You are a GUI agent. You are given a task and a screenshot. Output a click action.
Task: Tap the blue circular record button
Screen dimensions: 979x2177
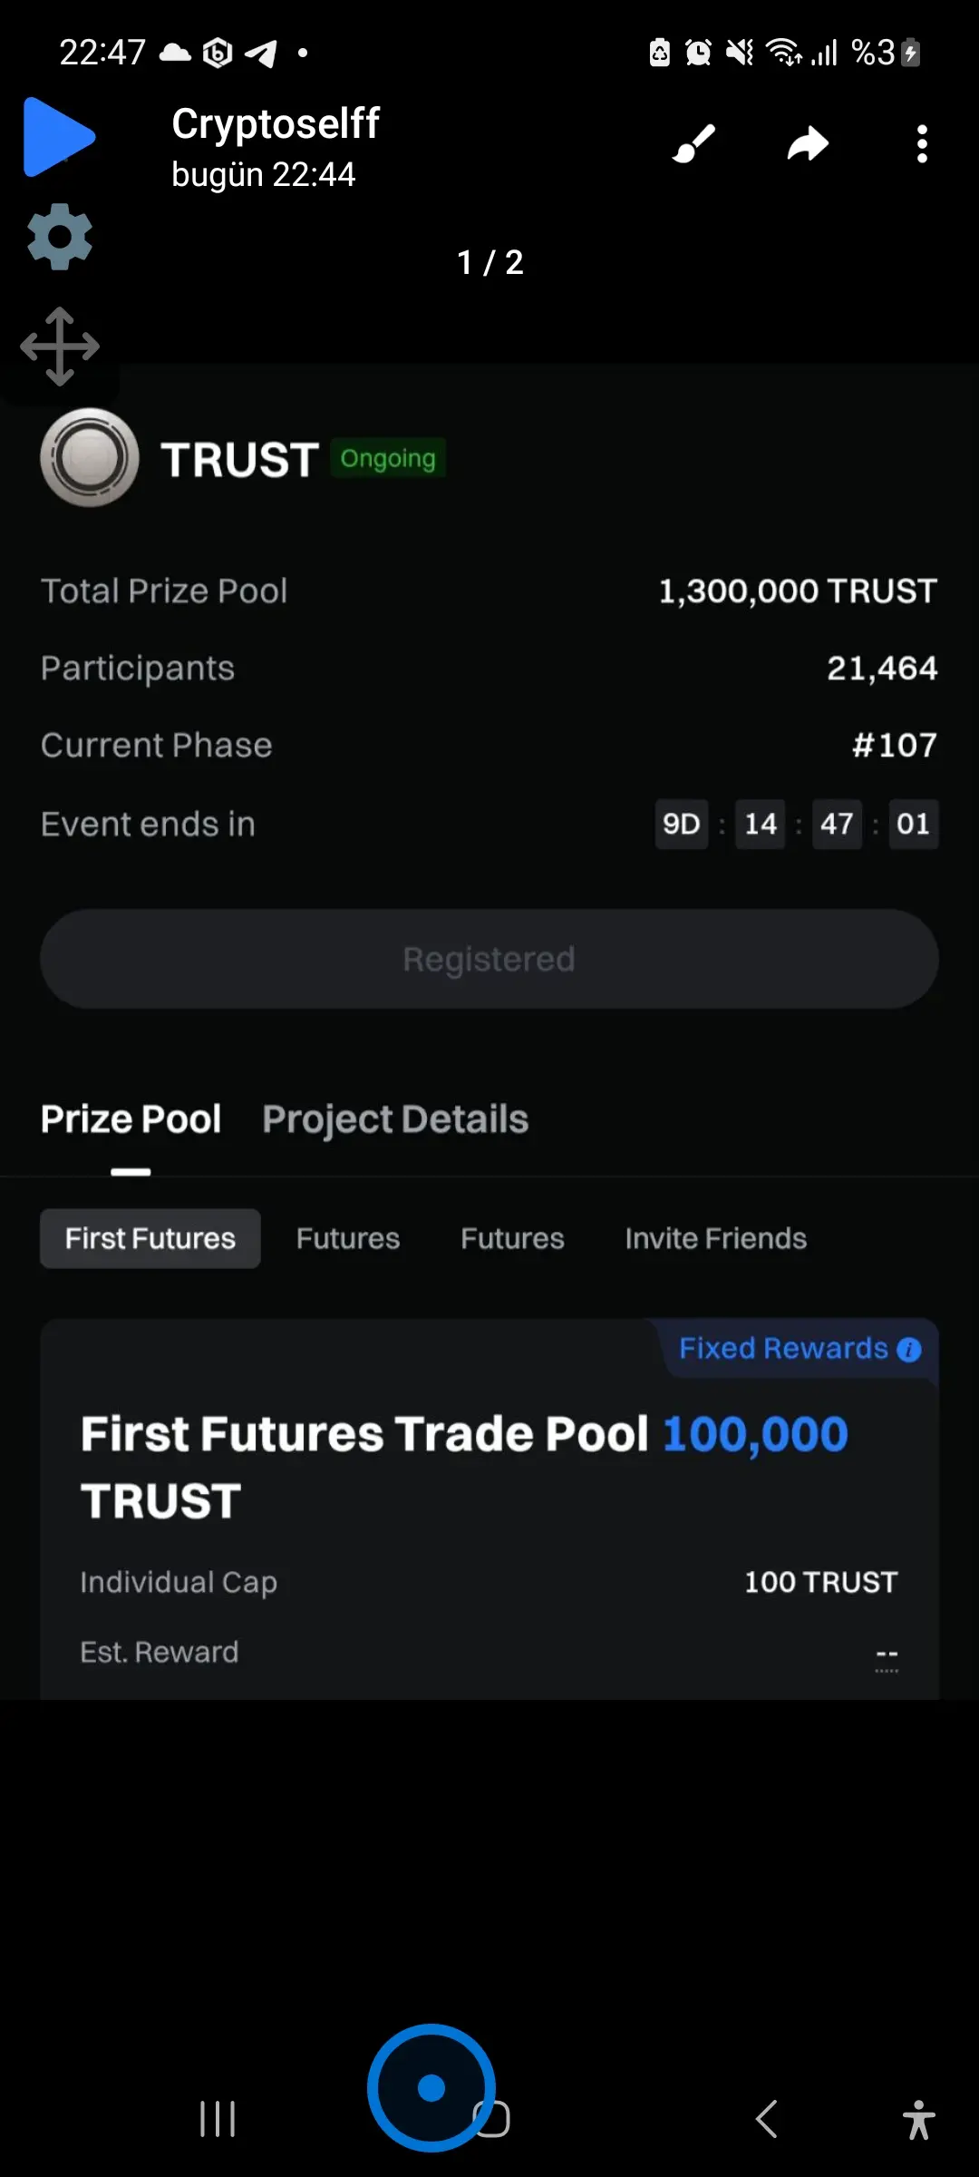click(431, 2087)
